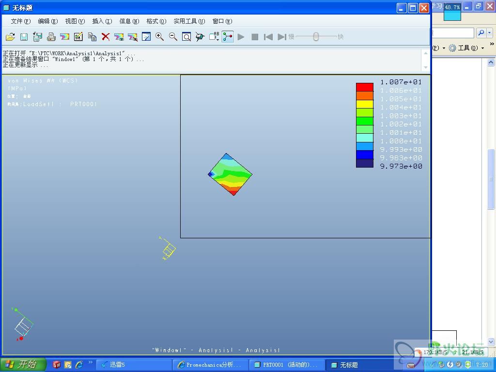Click the refit zoom window icon
This screenshot has width=496, height=372.
click(x=186, y=37)
